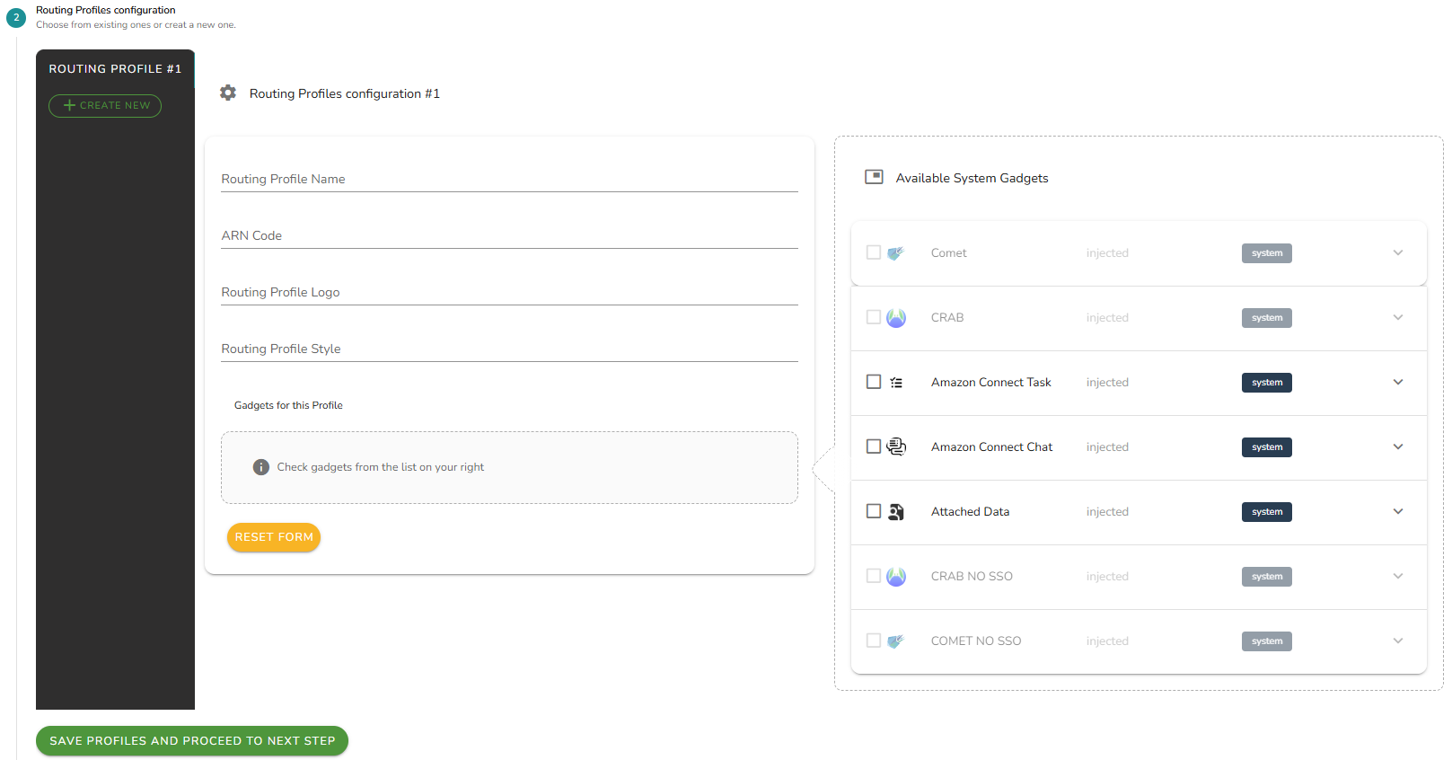
Task: Click the Amazon Connect Chat bubble icon
Action: [x=896, y=446]
